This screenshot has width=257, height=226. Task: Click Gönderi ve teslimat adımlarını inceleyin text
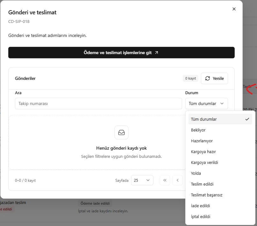point(48,35)
